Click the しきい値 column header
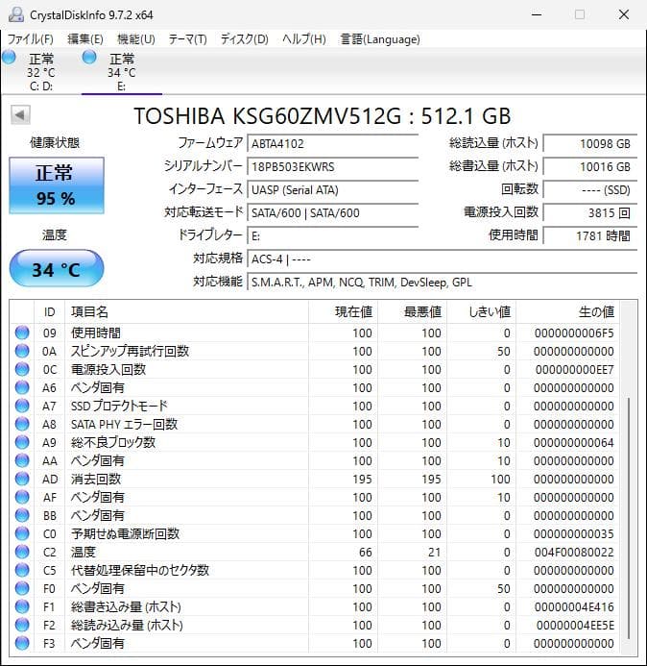The height and width of the screenshot is (666, 647). (482, 311)
